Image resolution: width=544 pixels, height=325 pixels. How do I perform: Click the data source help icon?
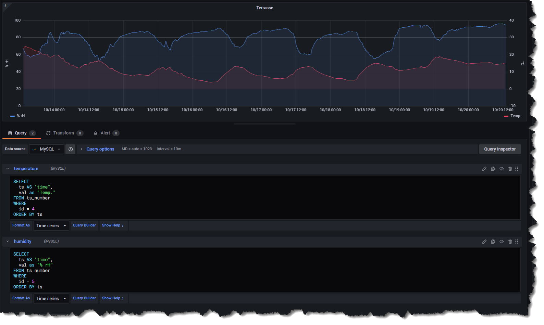coord(71,149)
